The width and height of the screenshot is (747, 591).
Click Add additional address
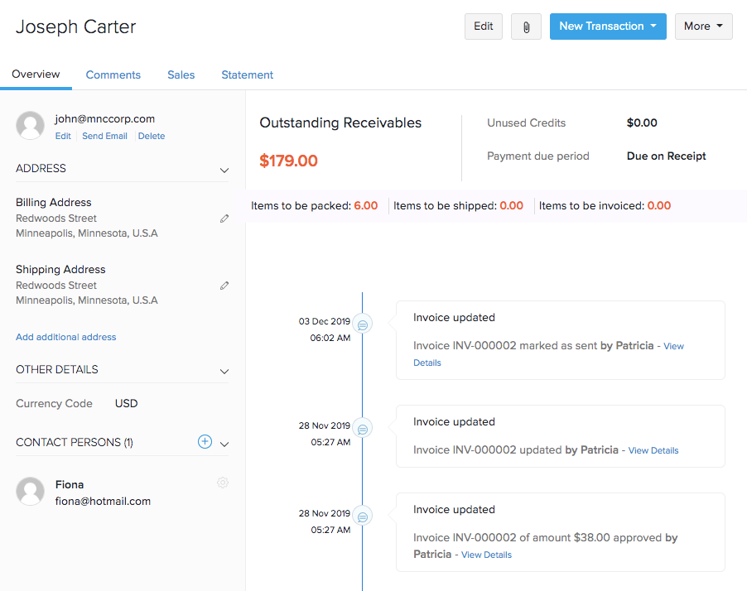click(x=65, y=337)
